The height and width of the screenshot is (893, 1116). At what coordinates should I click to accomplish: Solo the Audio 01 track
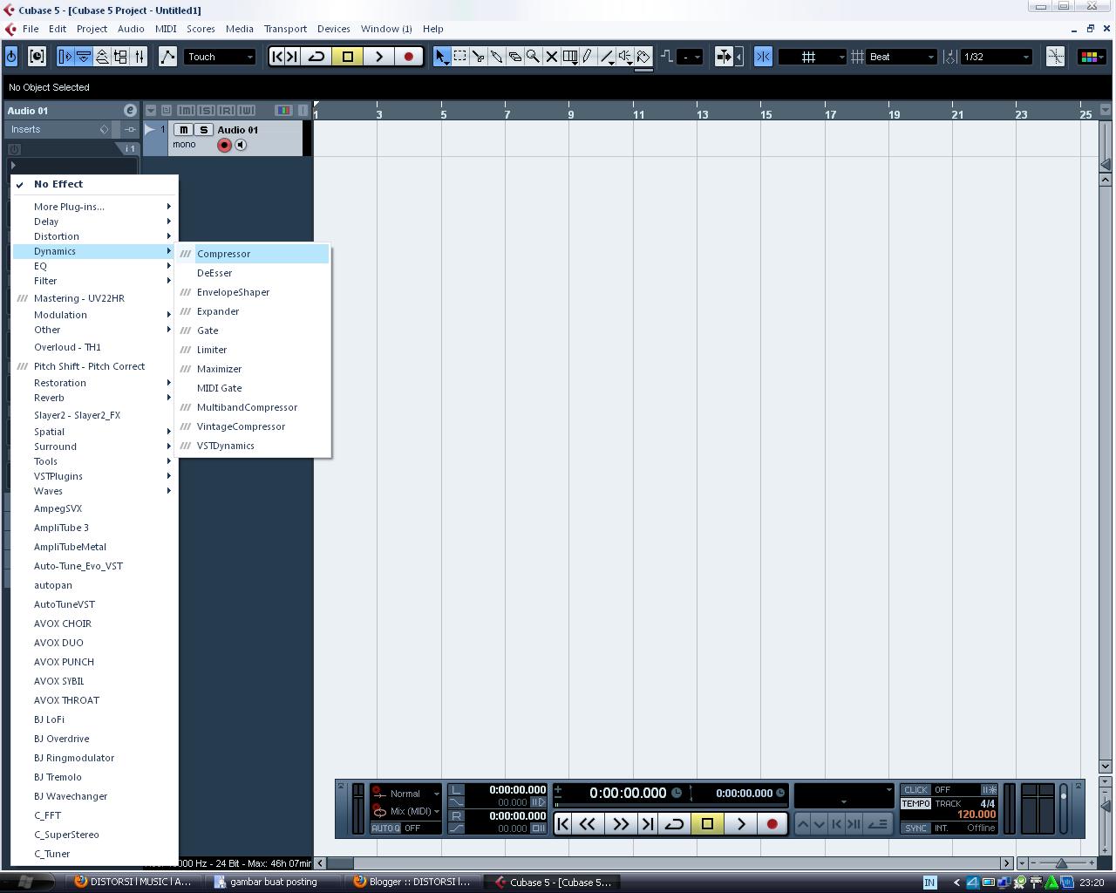[x=203, y=130]
